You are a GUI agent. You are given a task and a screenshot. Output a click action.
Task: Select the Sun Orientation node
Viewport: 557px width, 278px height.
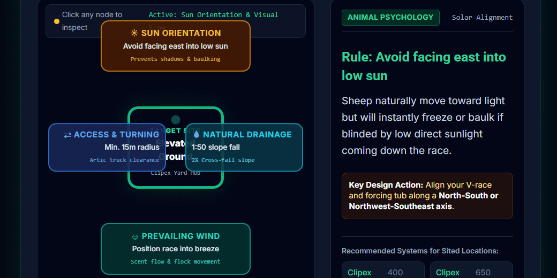(176, 46)
